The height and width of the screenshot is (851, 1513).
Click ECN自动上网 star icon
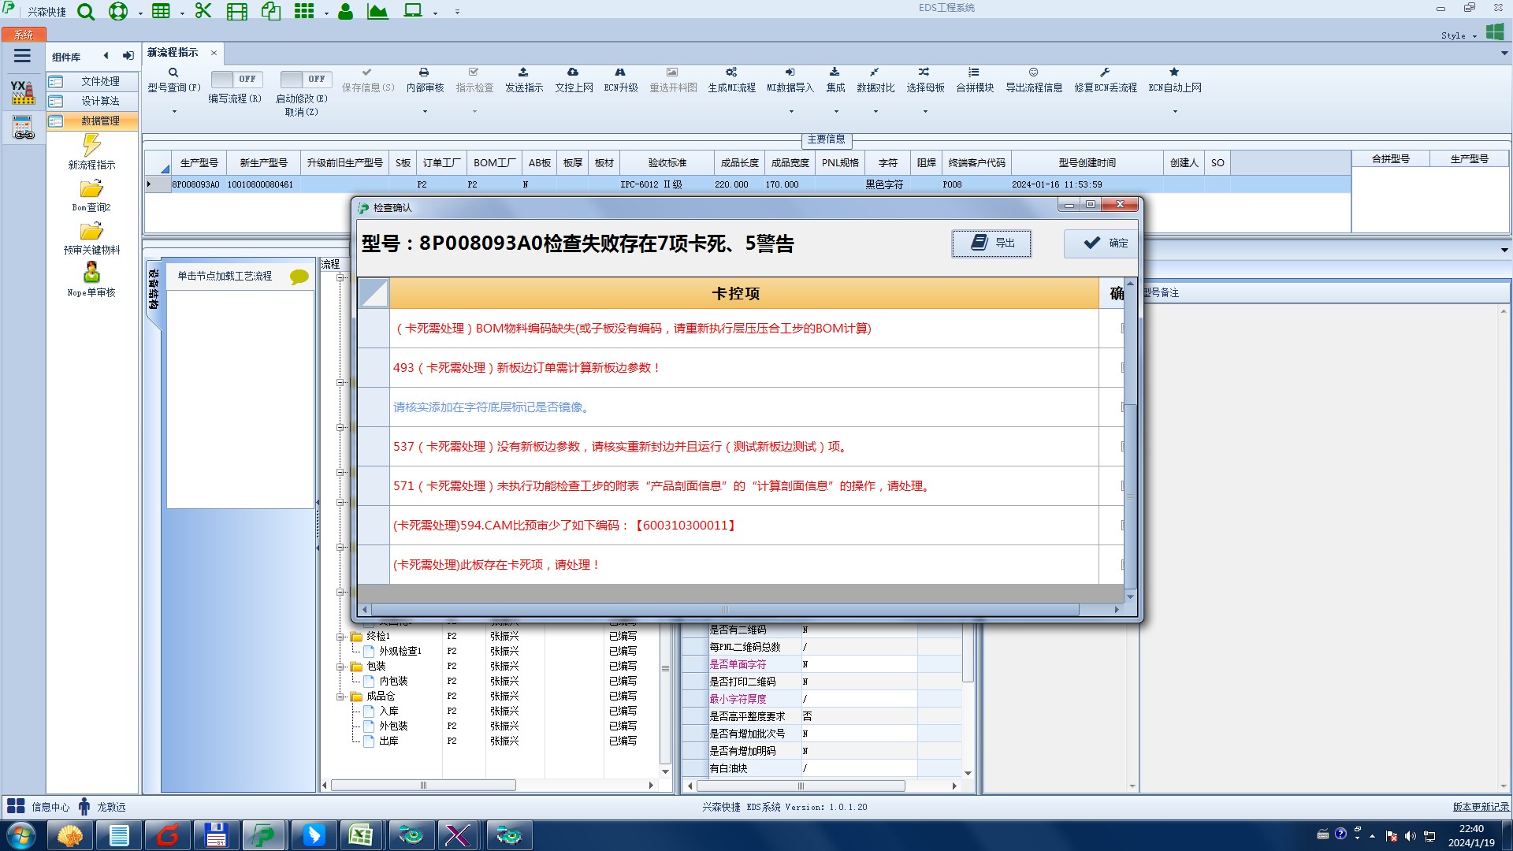coord(1174,72)
